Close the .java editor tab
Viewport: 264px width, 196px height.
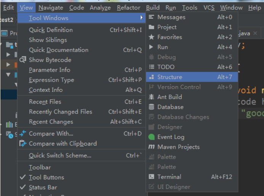click(255, 33)
